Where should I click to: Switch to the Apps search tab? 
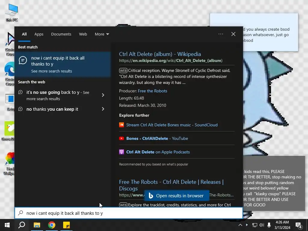pyautogui.click(x=39, y=34)
